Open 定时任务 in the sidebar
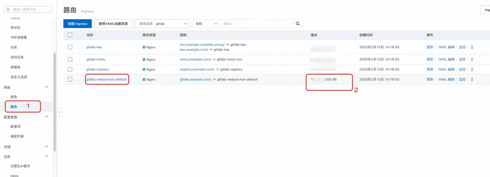The image size is (490, 177). click(x=17, y=57)
